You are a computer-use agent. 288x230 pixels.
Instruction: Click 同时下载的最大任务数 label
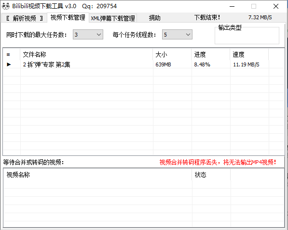click(37, 35)
